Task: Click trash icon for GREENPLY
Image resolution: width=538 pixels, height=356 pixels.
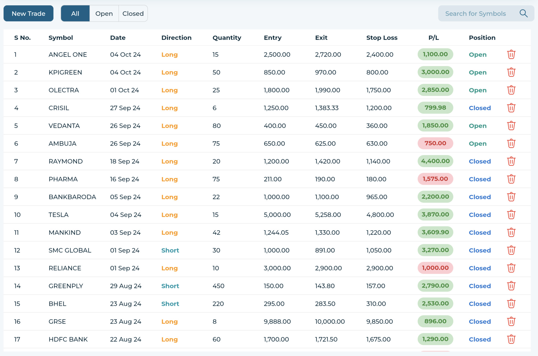Action: (x=511, y=286)
